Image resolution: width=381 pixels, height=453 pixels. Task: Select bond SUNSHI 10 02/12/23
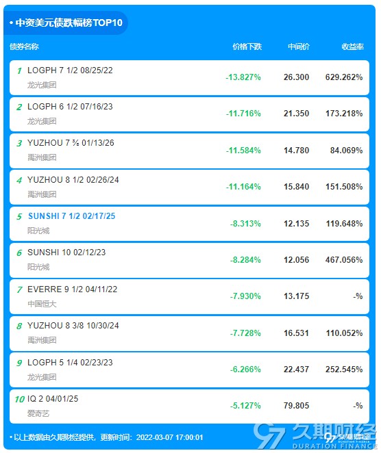(x=66, y=253)
